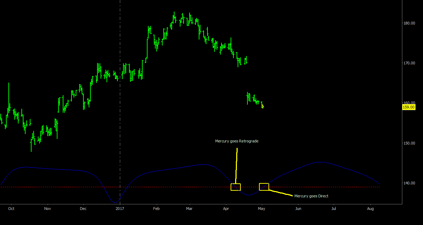Click the Oct label on the time axis
The height and width of the screenshot is (225, 423).
pos(11,209)
